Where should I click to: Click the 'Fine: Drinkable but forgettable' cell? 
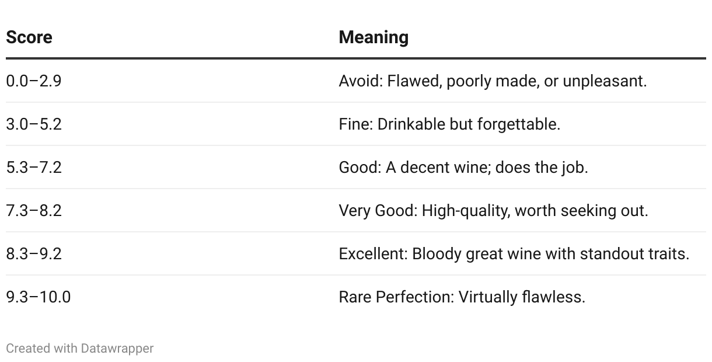pyautogui.click(x=449, y=124)
